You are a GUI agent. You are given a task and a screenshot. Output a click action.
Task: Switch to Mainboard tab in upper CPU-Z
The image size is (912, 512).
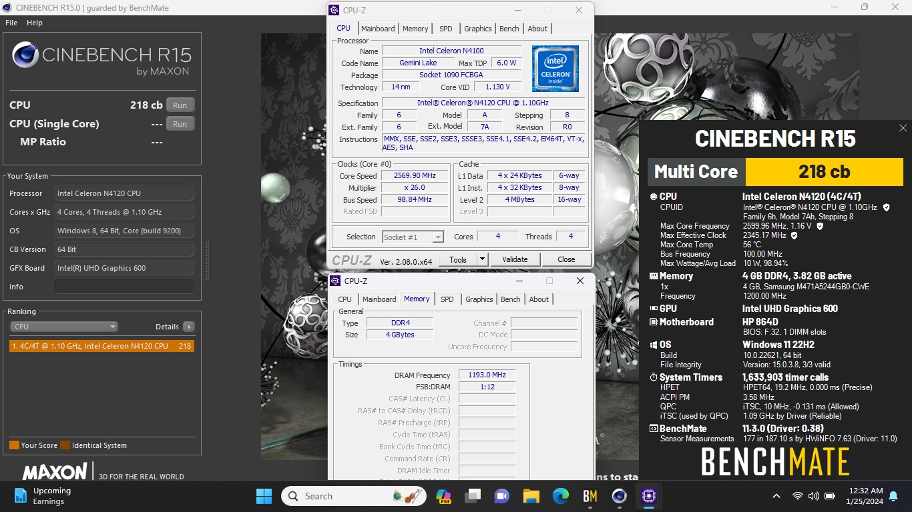click(x=378, y=29)
